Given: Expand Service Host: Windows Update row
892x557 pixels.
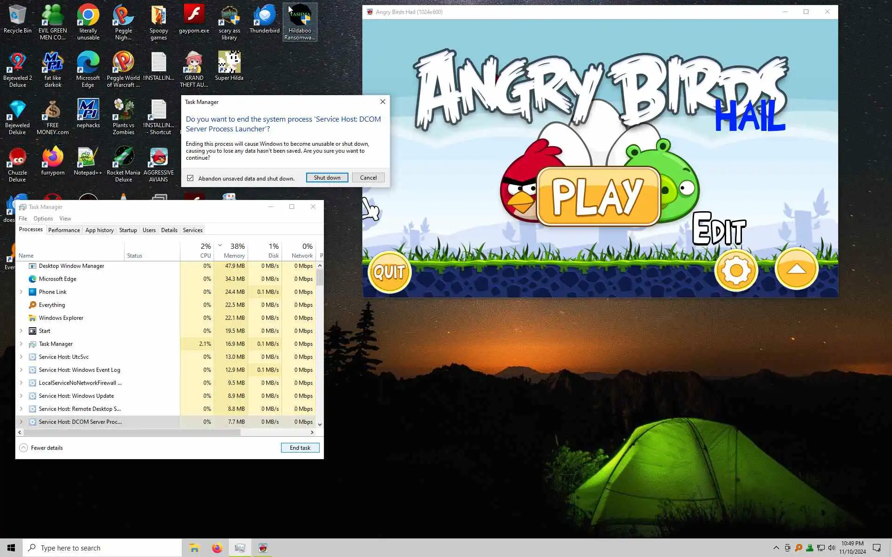Looking at the screenshot, I should tap(21, 396).
